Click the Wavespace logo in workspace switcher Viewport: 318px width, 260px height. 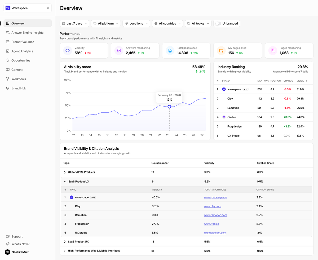point(8,8)
